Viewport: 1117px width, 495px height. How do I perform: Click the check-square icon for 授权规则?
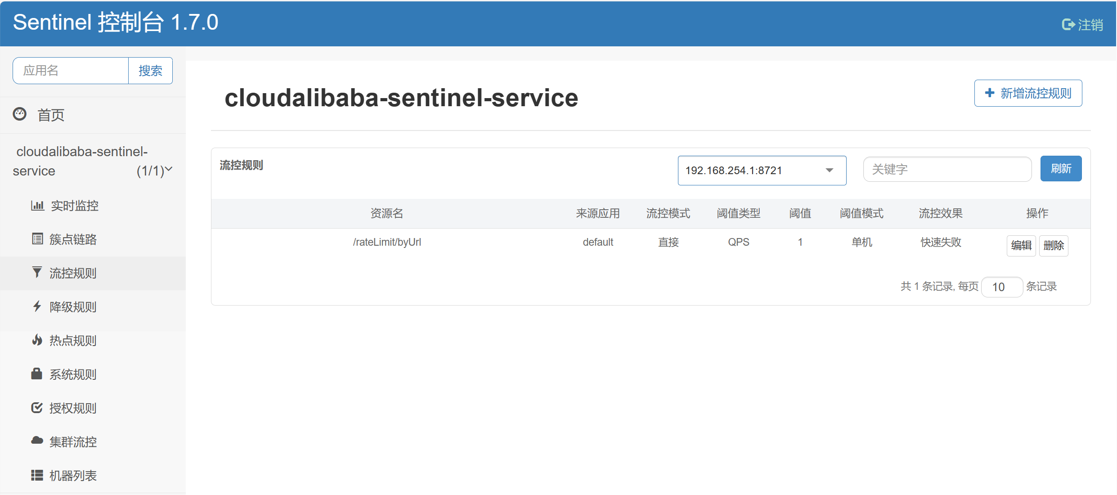[37, 408]
